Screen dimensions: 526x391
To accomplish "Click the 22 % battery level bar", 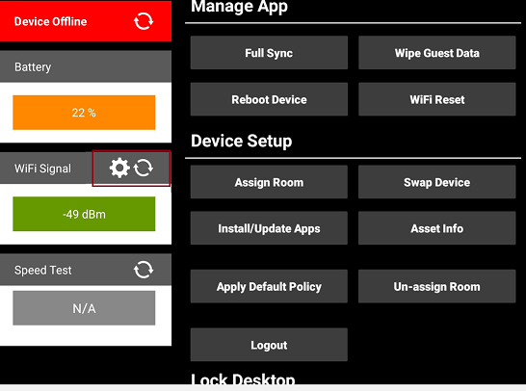I will (x=84, y=113).
